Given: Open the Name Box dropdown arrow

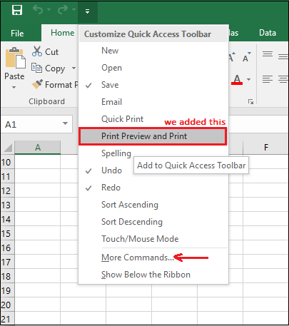Looking at the screenshot, I should (x=65, y=123).
